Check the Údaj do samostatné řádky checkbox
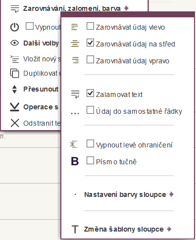196x240 pixels. (x=90, y=110)
